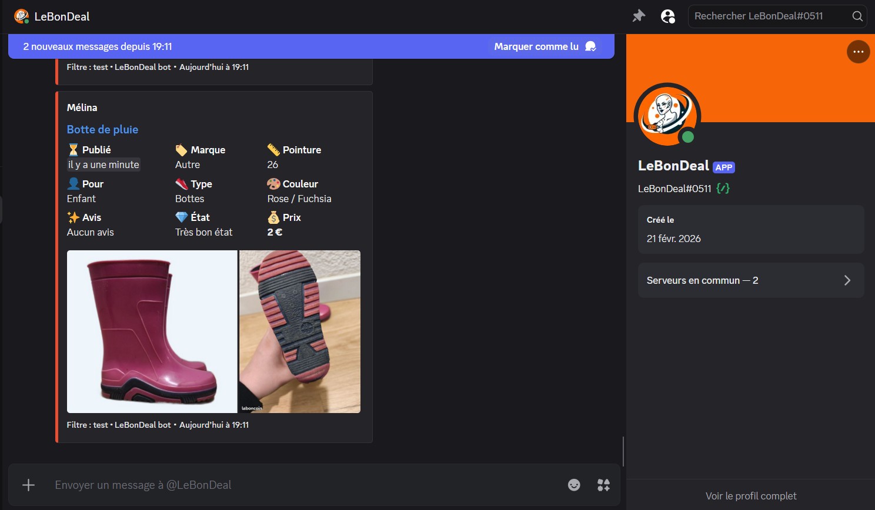Open Voir le profil complet
This screenshot has width=875, height=510.
[751, 496]
